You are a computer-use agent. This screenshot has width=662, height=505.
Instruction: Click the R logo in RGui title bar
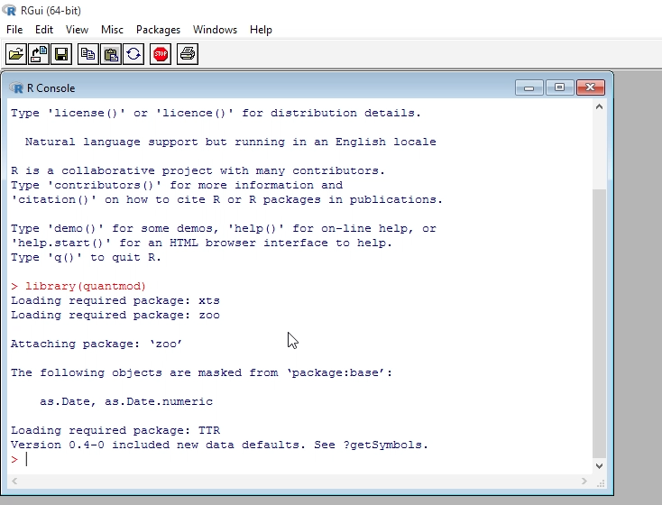[x=9, y=10]
